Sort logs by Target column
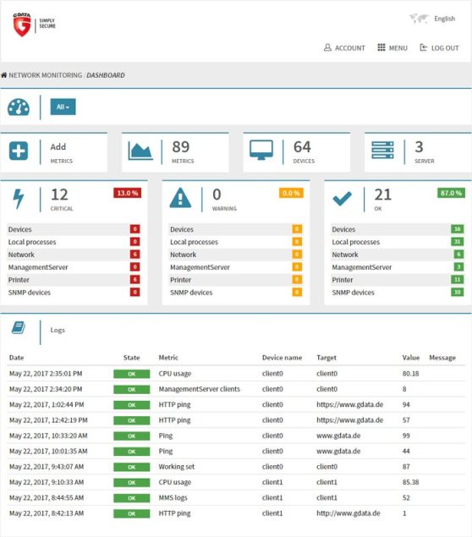 327,358
